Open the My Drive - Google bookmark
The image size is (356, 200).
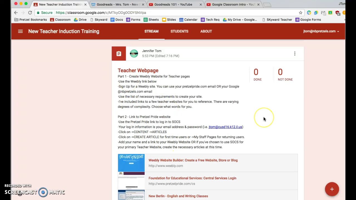pos(240,20)
